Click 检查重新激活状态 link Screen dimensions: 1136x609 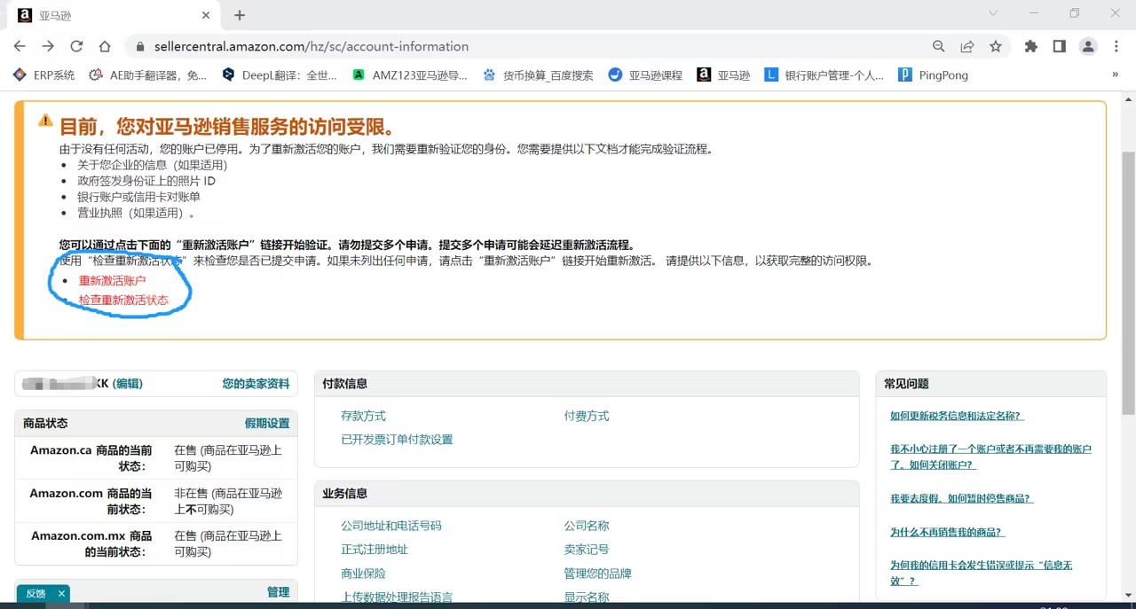click(x=123, y=301)
